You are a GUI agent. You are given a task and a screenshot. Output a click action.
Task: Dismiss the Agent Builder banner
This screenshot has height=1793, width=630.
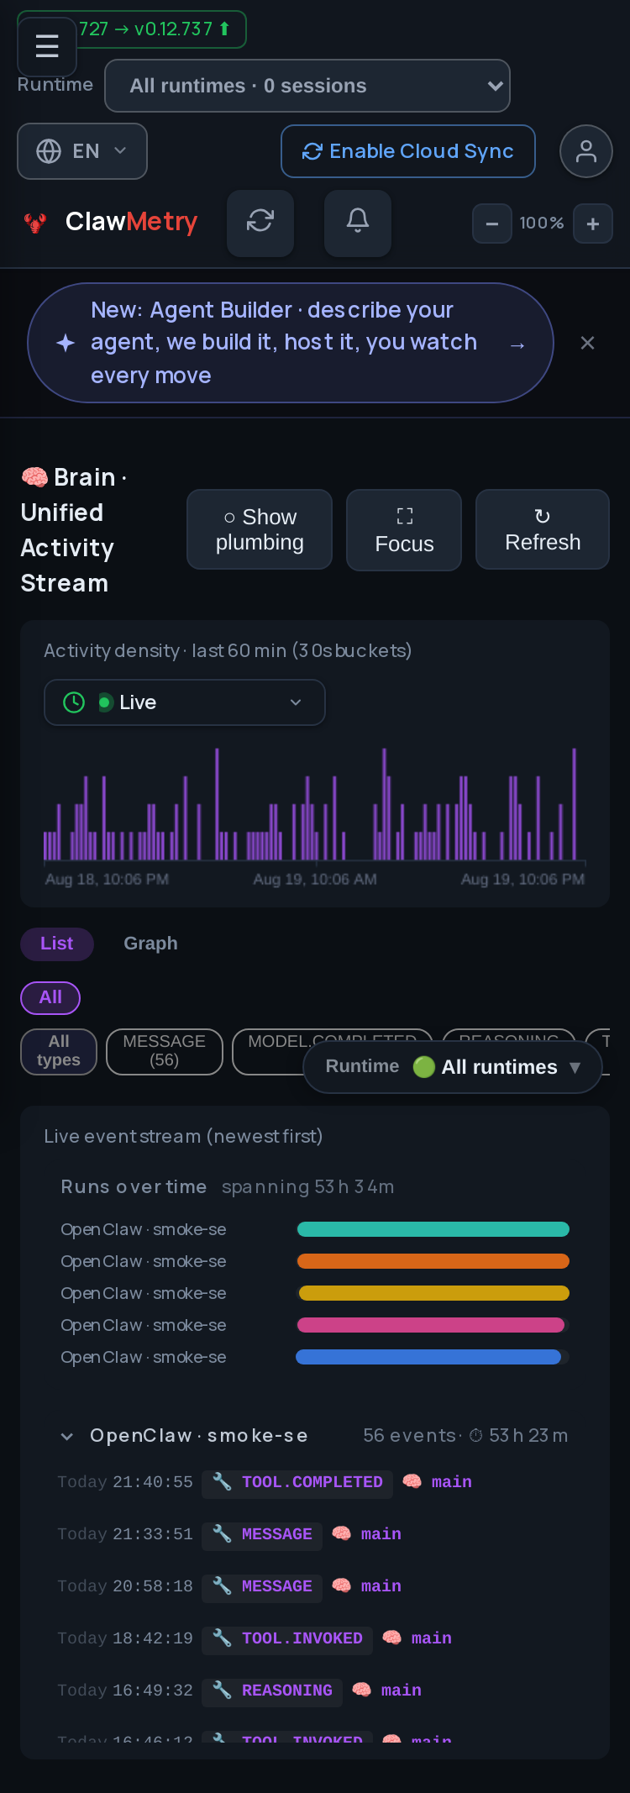pos(588,343)
